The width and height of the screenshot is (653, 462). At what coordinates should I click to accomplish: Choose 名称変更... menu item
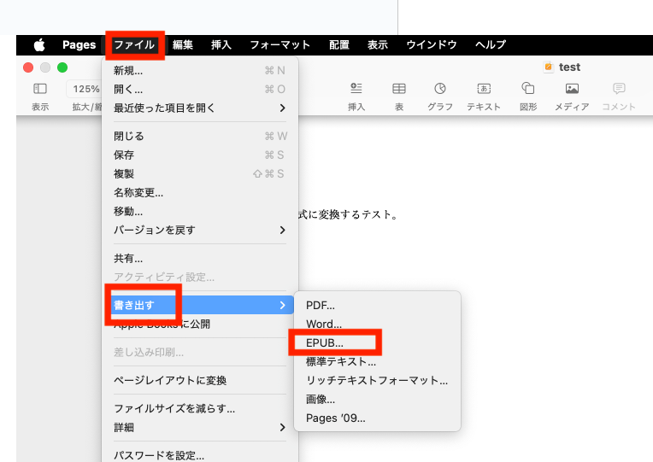[200, 193]
